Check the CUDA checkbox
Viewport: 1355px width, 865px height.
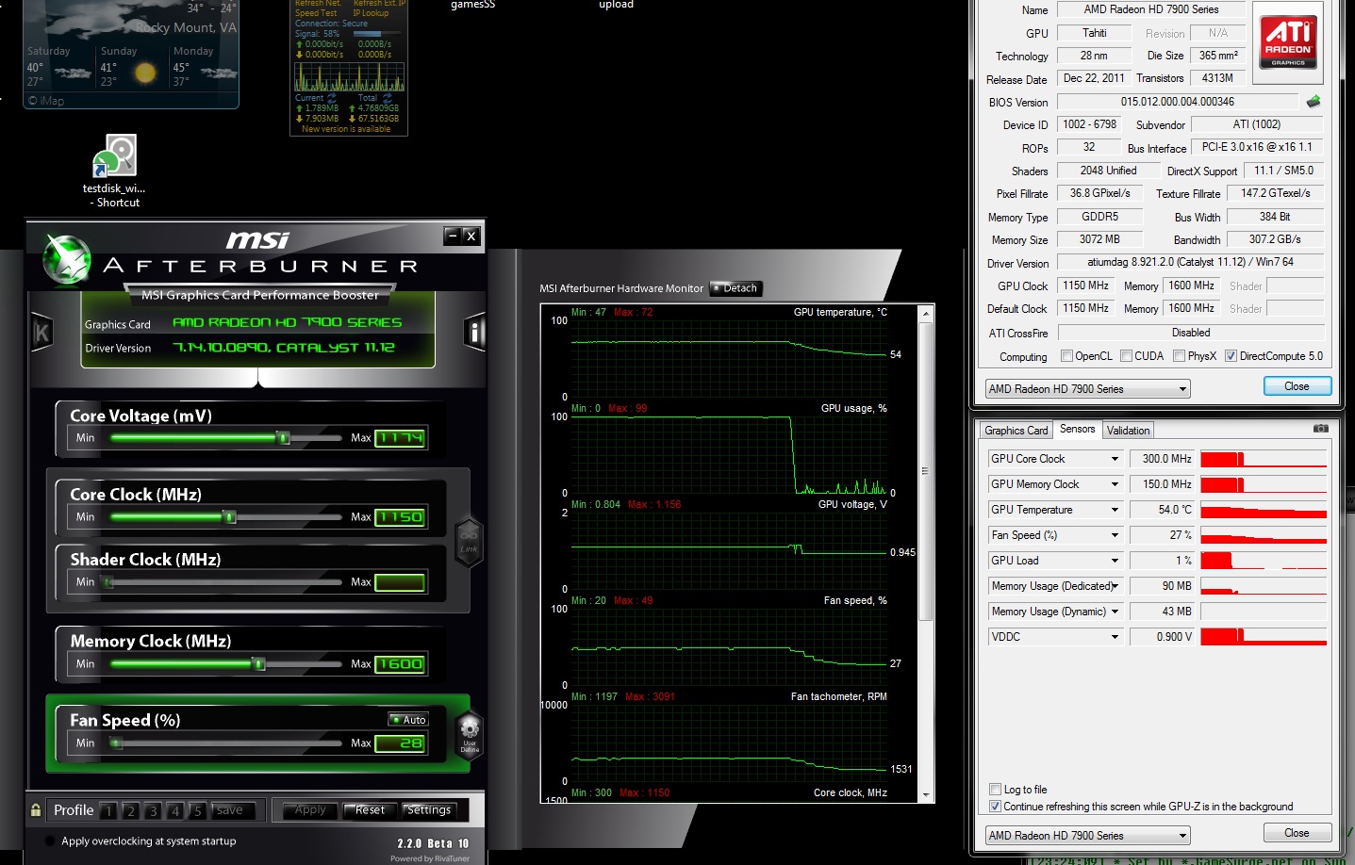(1126, 356)
